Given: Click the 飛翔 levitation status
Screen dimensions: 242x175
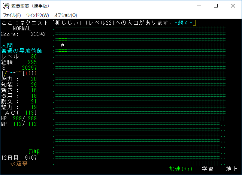Looking at the screenshot, I should click(34, 152).
